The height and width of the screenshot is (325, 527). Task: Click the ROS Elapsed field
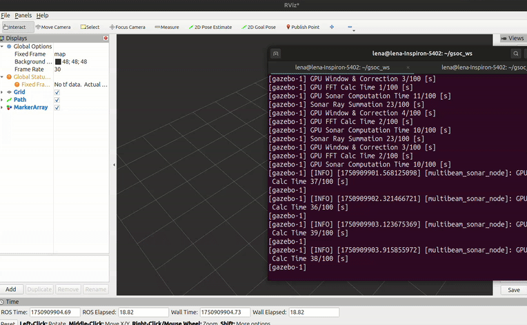click(x=143, y=312)
